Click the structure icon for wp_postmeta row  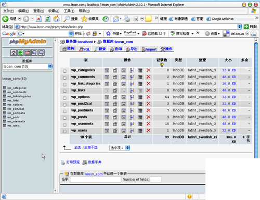[x=115, y=110]
